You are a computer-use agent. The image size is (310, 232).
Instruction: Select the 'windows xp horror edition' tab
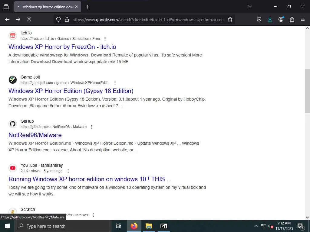point(48,7)
